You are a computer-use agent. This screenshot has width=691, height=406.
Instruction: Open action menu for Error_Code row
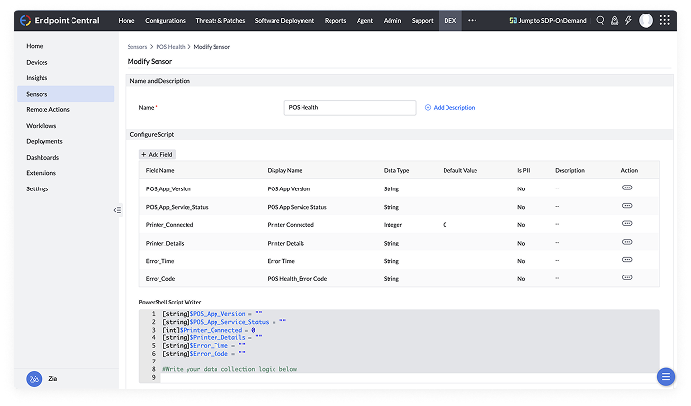pos(627,278)
